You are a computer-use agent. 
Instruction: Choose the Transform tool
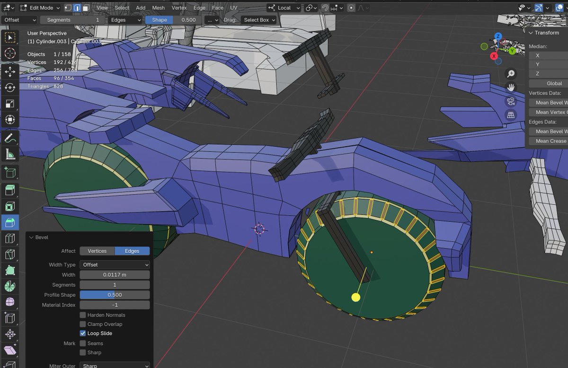[x=10, y=120]
